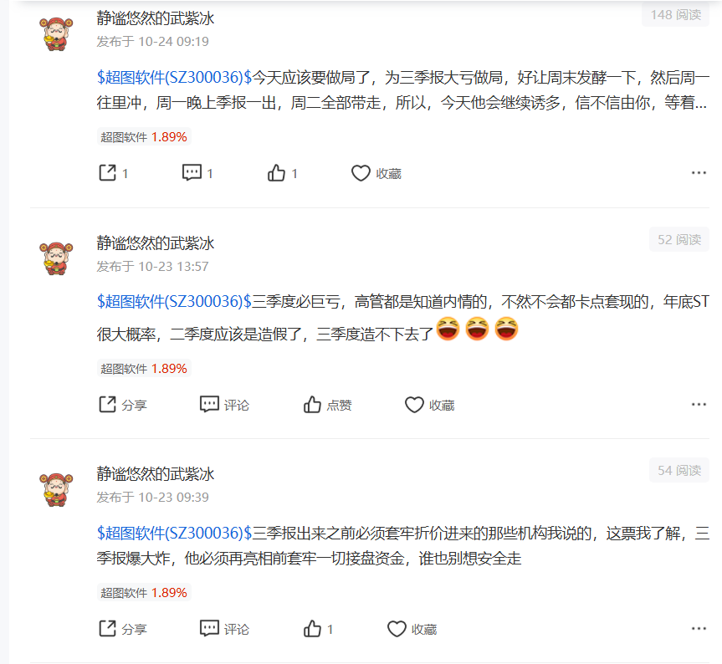Like the 10-23 13:57 post
The height and width of the screenshot is (664, 722).
point(327,405)
